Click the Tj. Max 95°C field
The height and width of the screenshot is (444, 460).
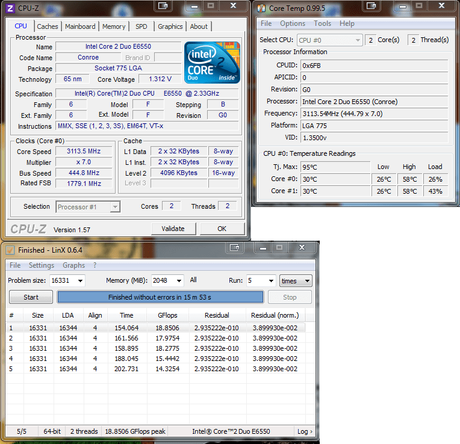coord(335,167)
